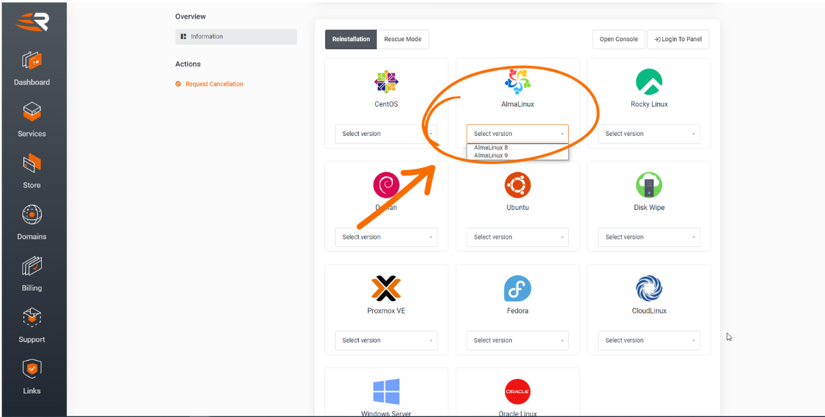
Task: Click the Windows Server logo icon
Action: (x=386, y=392)
